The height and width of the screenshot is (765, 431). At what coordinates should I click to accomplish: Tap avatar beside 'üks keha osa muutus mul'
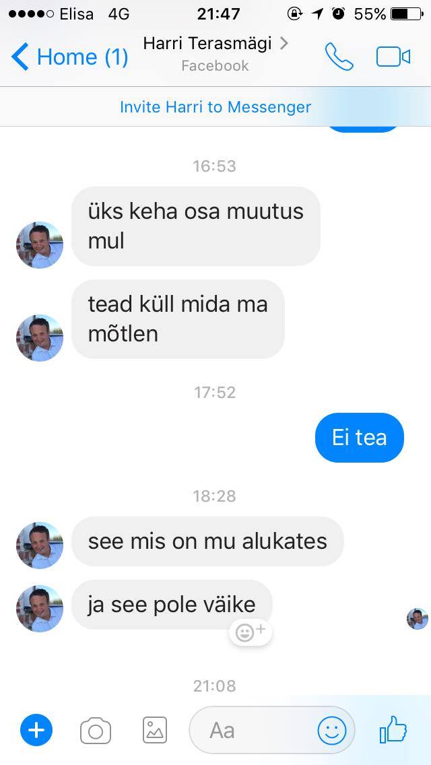pyautogui.click(x=40, y=245)
